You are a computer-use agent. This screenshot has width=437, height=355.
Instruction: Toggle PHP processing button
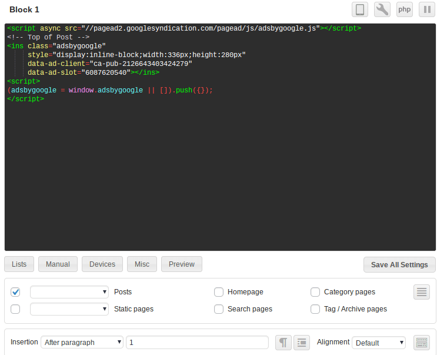click(x=405, y=10)
